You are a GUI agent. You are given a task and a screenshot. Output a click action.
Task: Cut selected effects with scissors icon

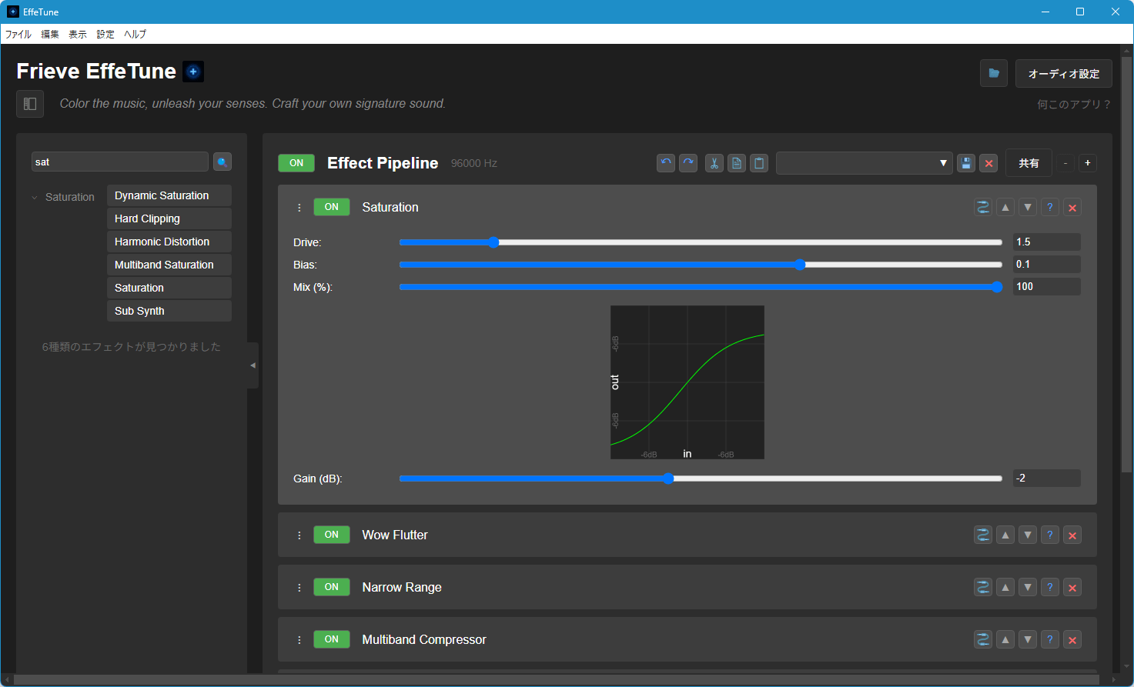(x=714, y=163)
